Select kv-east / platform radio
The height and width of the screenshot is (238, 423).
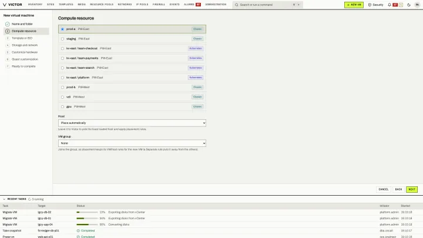pyautogui.click(x=62, y=78)
